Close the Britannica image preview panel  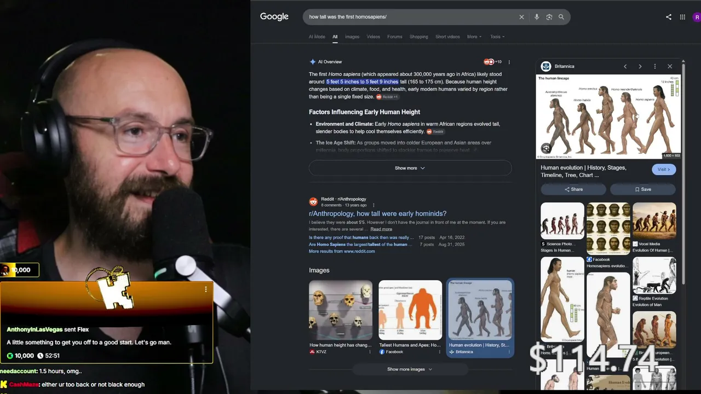tap(669, 66)
